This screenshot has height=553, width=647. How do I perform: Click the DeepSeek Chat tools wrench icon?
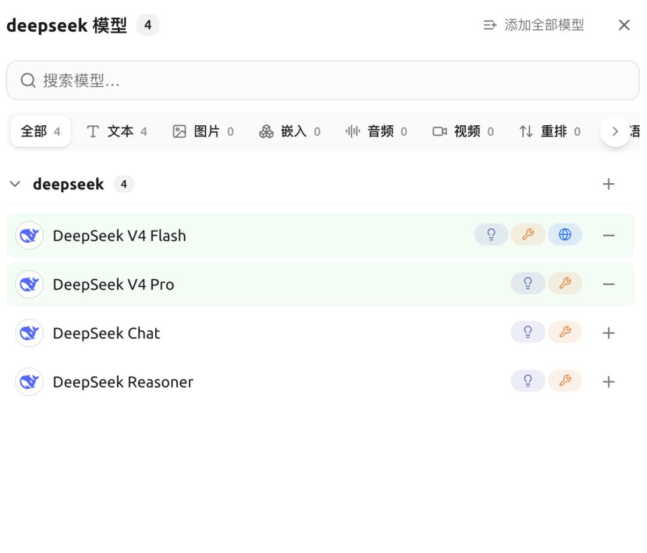[565, 332]
